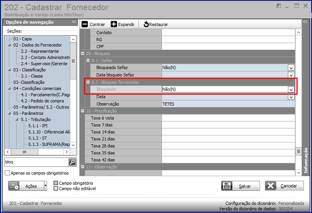Select 5.1.2 - ST tree item
This screenshot has height=213, width=312.
tap(38, 138)
